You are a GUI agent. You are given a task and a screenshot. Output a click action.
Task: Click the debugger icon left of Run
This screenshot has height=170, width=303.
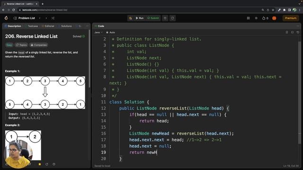131,18
